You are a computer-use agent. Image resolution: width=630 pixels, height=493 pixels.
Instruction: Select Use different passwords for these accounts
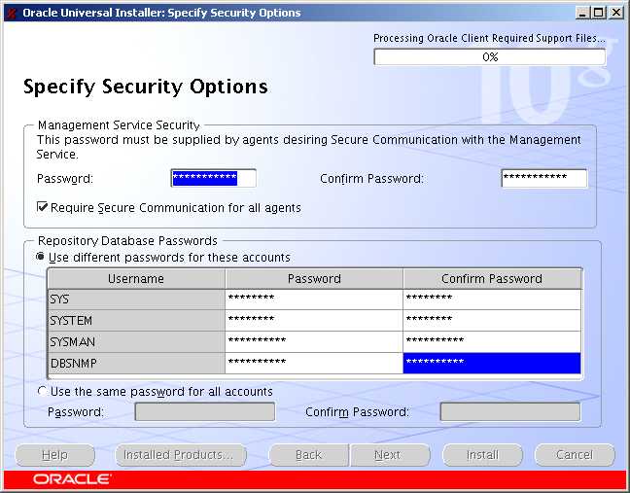click(42, 258)
